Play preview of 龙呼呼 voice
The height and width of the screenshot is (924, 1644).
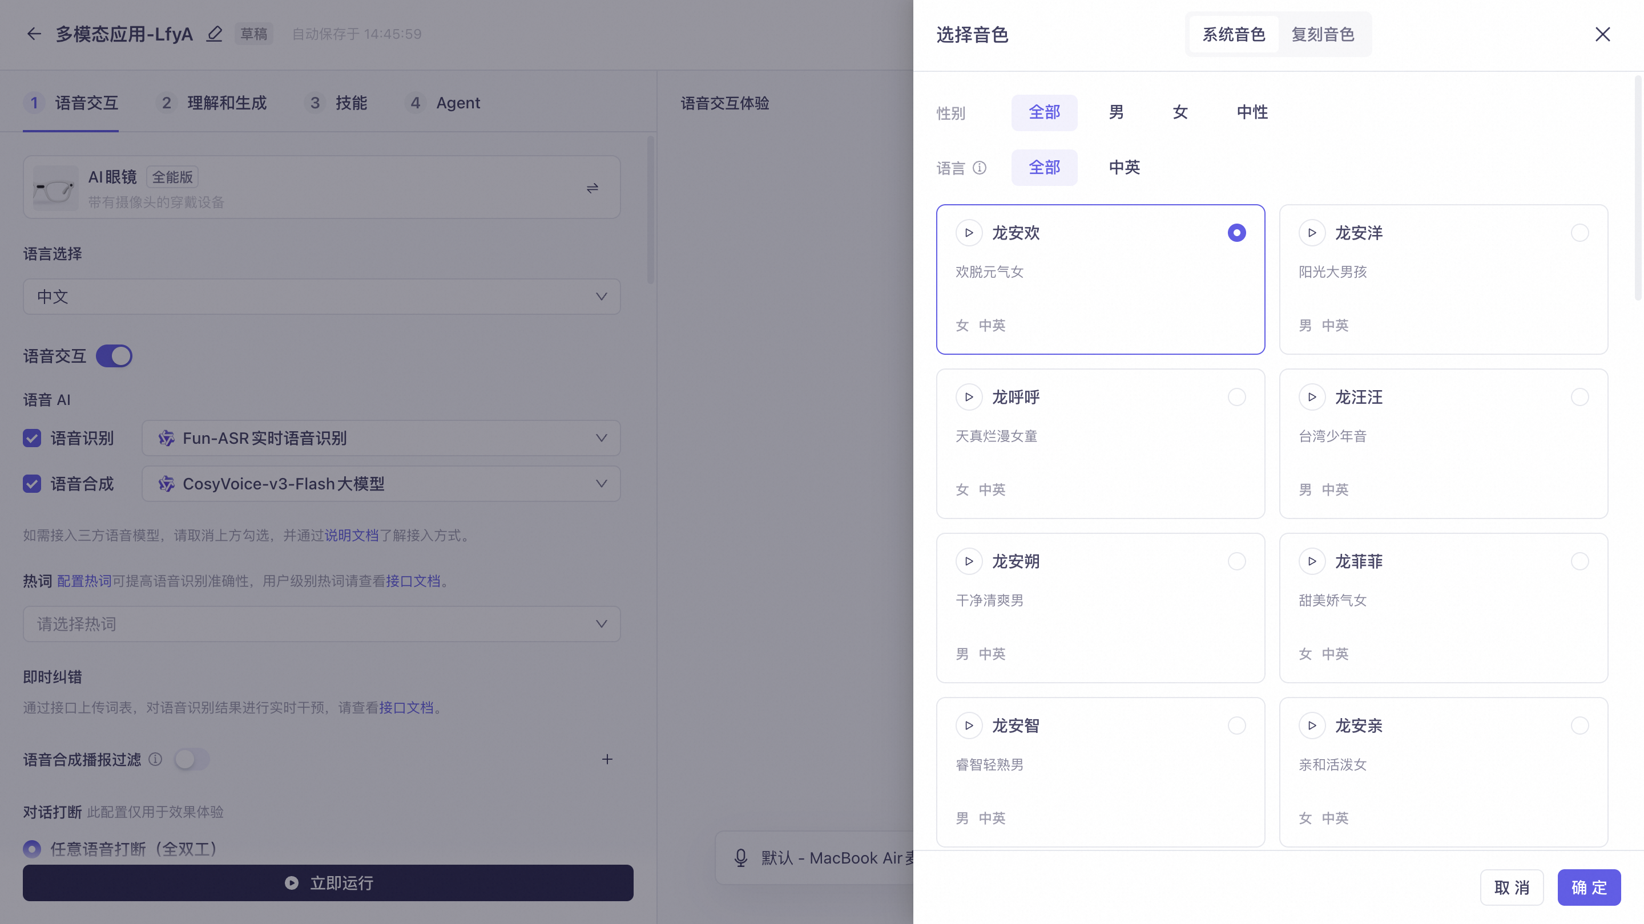969,398
